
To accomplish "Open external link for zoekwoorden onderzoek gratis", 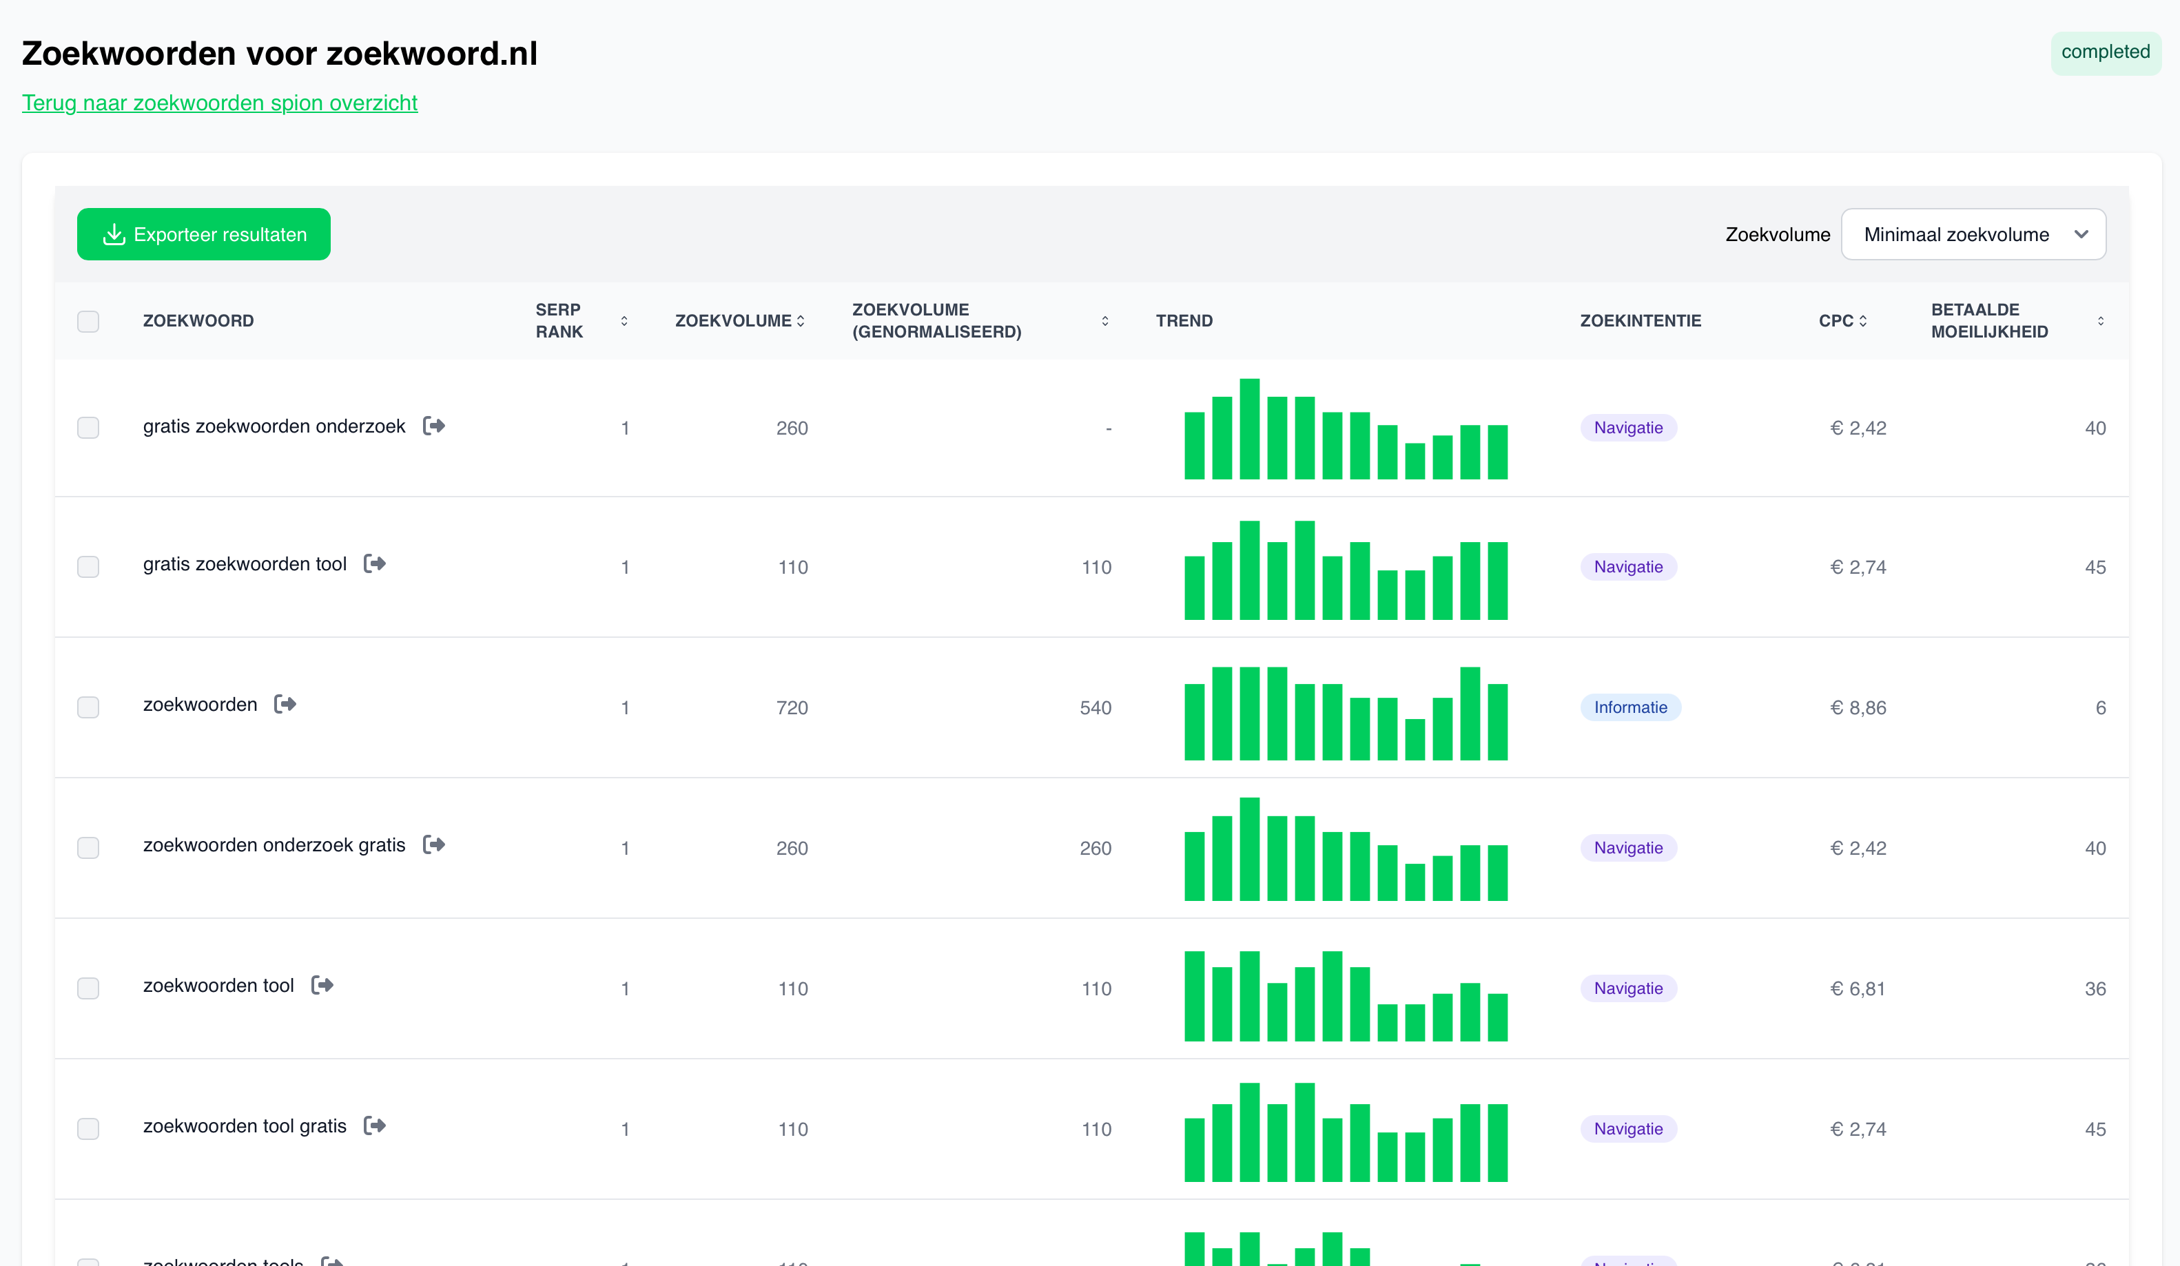I will point(435,845).
